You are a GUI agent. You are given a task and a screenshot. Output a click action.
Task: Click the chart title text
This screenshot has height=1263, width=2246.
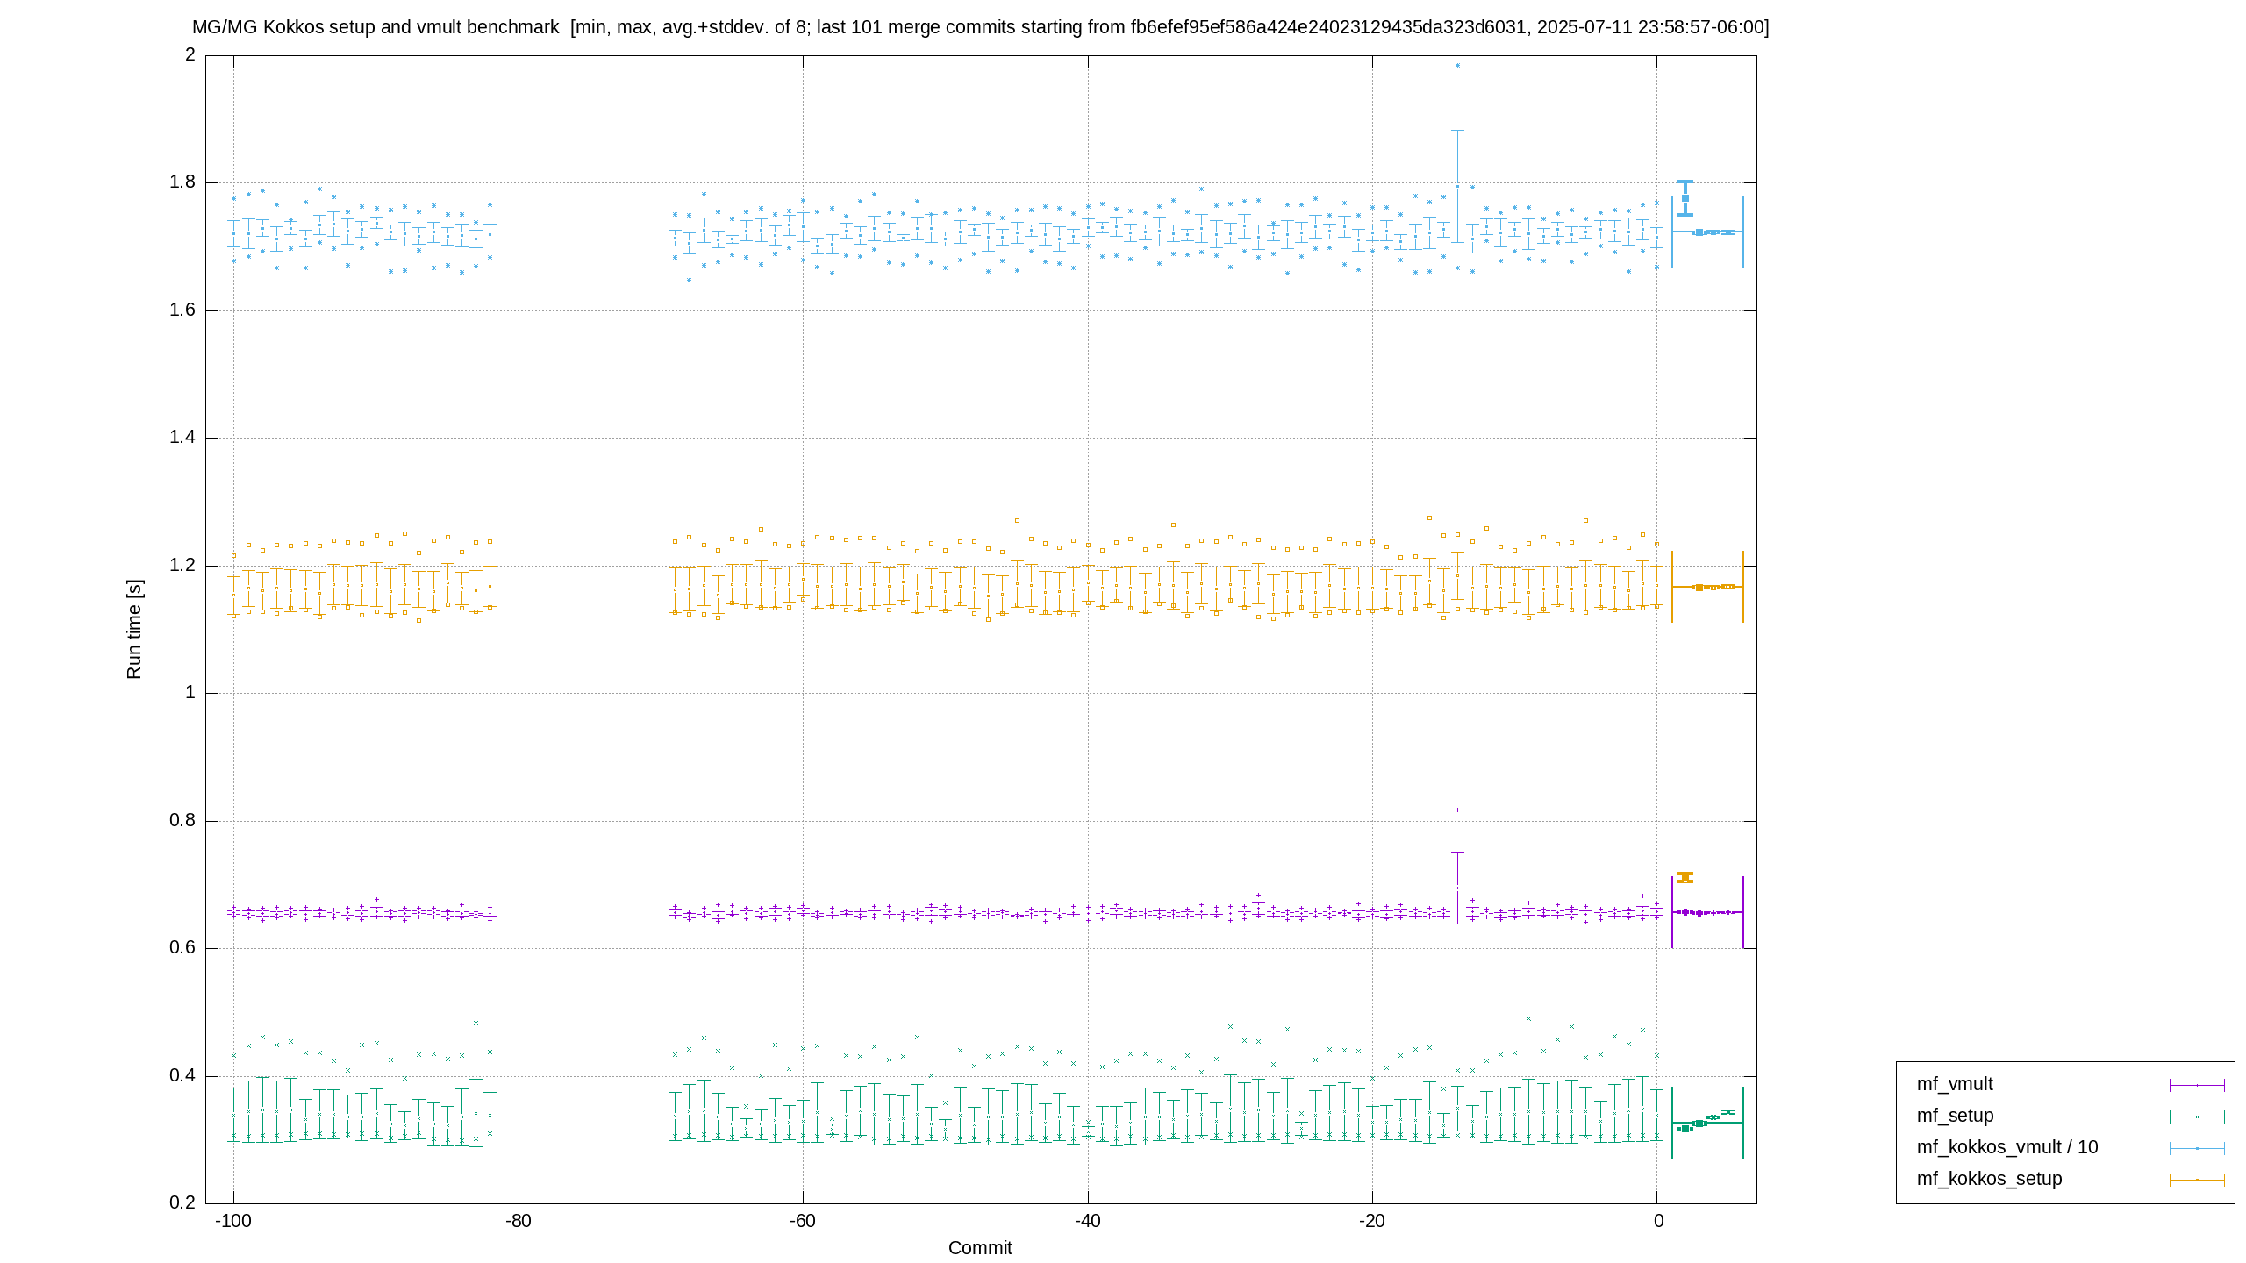click(x=980, y=27)
